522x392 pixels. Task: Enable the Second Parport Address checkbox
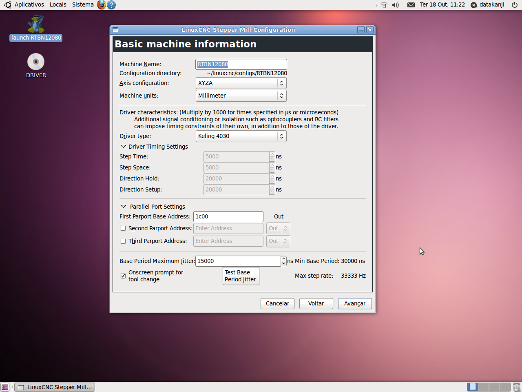point(123,229)
